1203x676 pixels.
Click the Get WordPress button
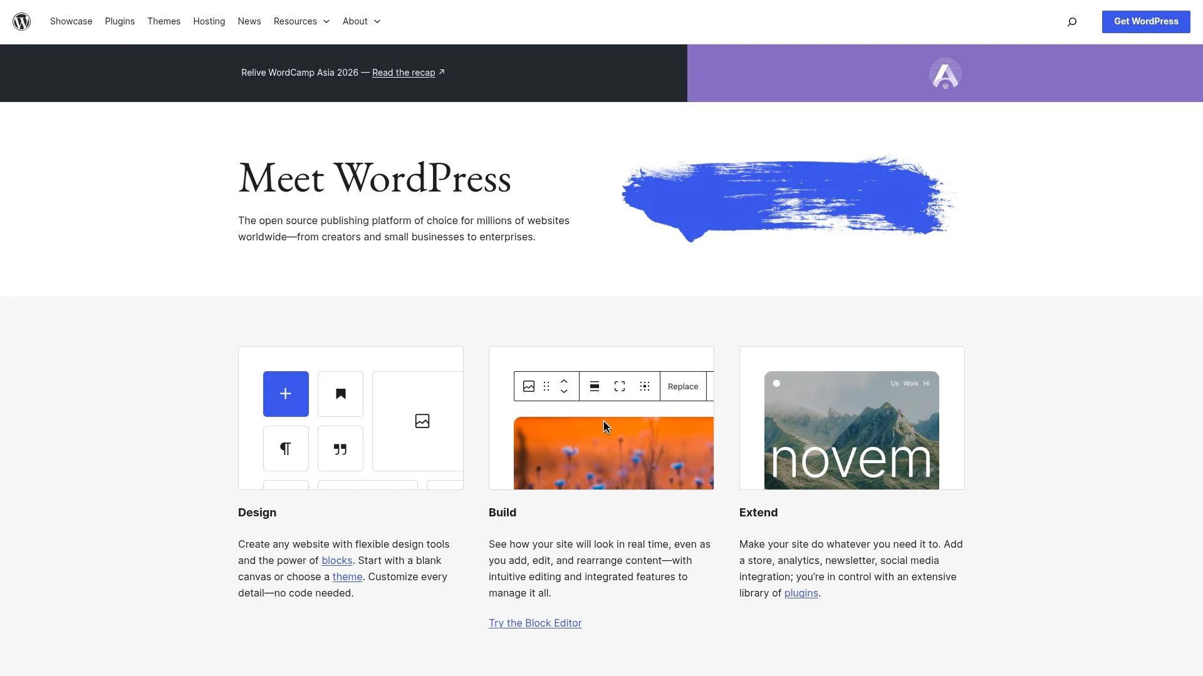(1145, 21)
